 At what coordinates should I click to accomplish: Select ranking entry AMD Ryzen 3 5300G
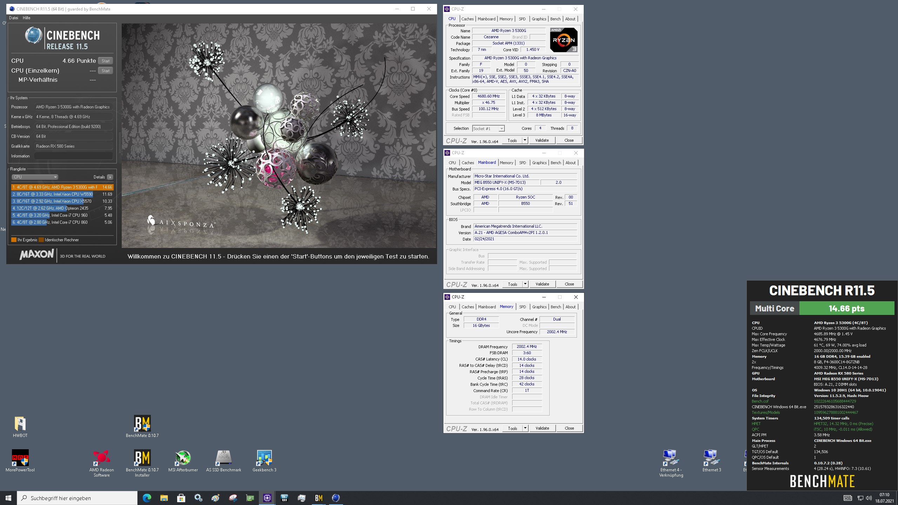tap(62, 187)
